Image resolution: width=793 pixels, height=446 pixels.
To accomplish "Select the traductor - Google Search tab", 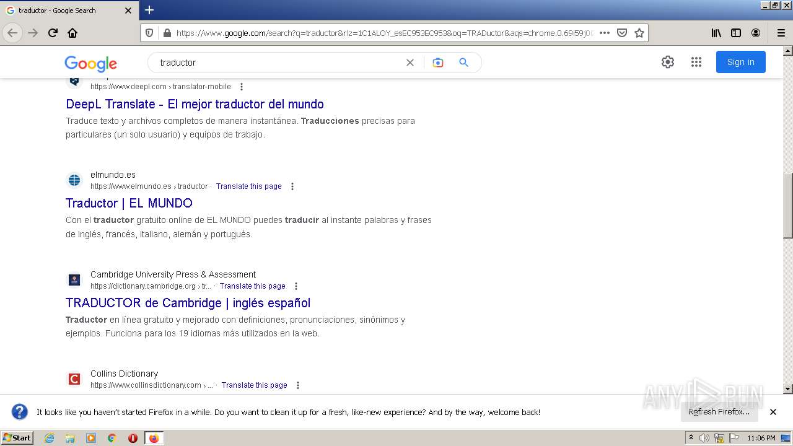I will pos(69,11).
